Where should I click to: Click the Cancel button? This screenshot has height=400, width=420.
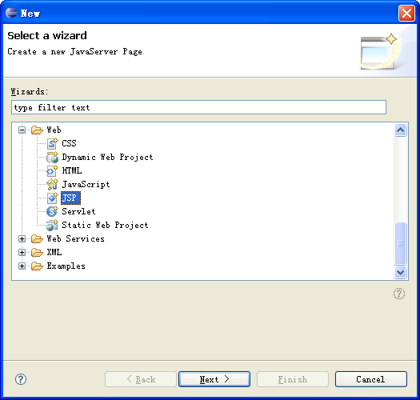370,379
